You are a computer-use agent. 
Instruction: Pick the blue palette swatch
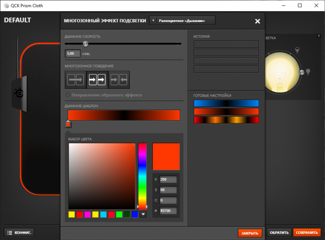click(x=135, y=214)
